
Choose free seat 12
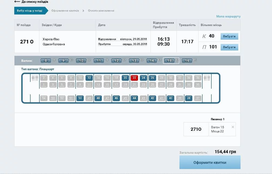tap(89, 78)
